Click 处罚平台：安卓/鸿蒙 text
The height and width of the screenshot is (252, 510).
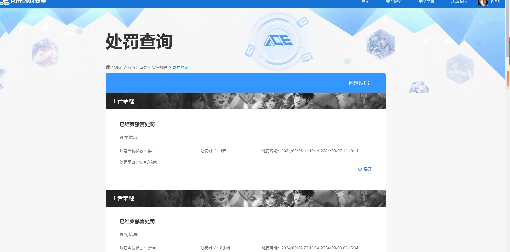(x=138, y=162)
